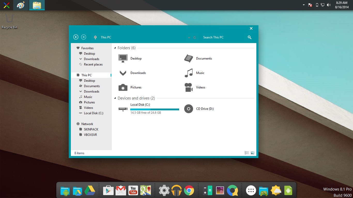This screenshot has width=353, height=198.
Task: Open YouTube from the dock
Action: pyautogui.click(x=133, y=191)
